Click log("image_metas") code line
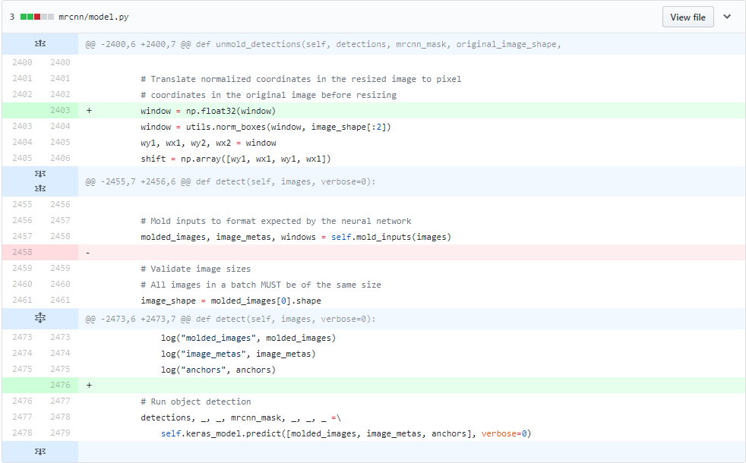The width and height of the screenshot is (746, 463). click(238, 354)
